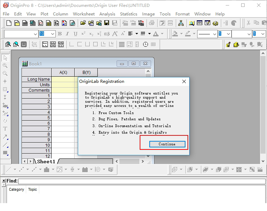Switch to the Sheet1 tab
The width and height of the screenshot is (267, 211).
46,162
